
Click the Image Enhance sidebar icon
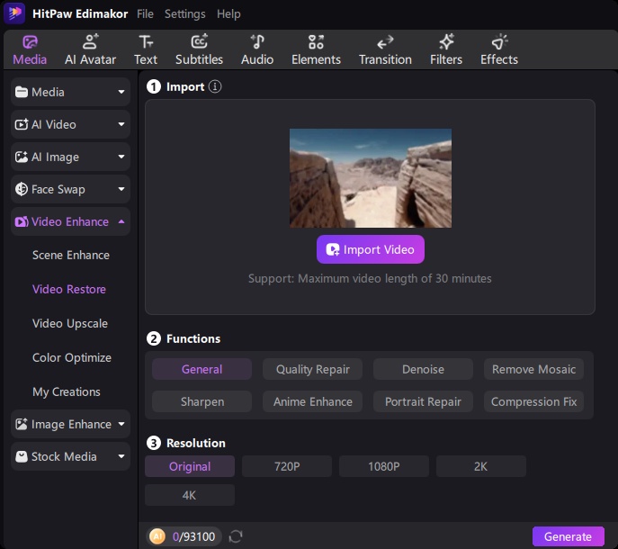pyautogui.click(x=22, y=424)
